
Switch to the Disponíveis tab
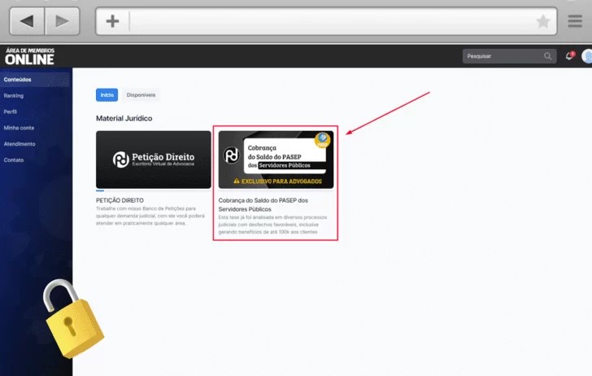click(141, 95)
